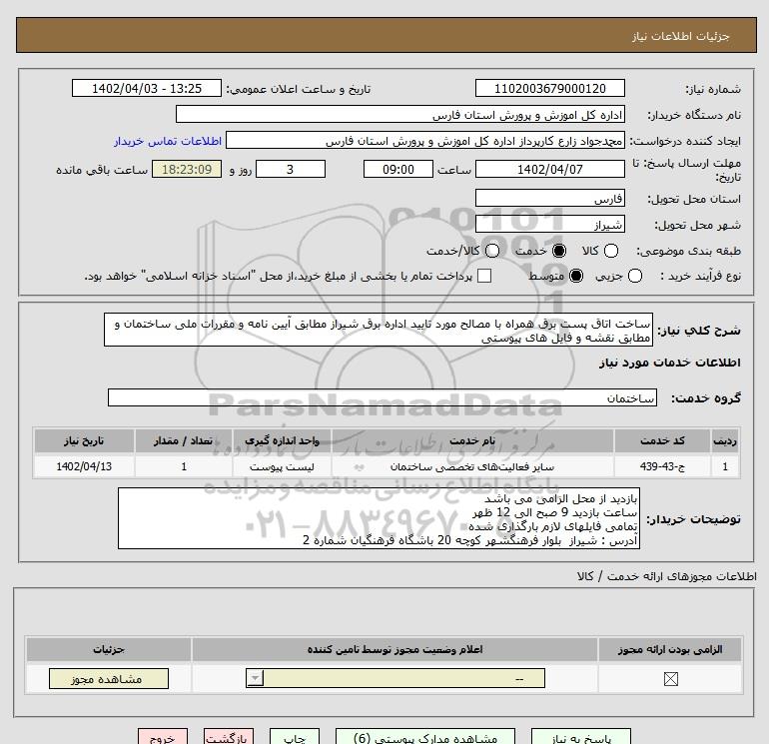The height and width of the screenshot is (744, 769).
Task: Click the توضیحات خریدار text area
Action: [379, 518]
